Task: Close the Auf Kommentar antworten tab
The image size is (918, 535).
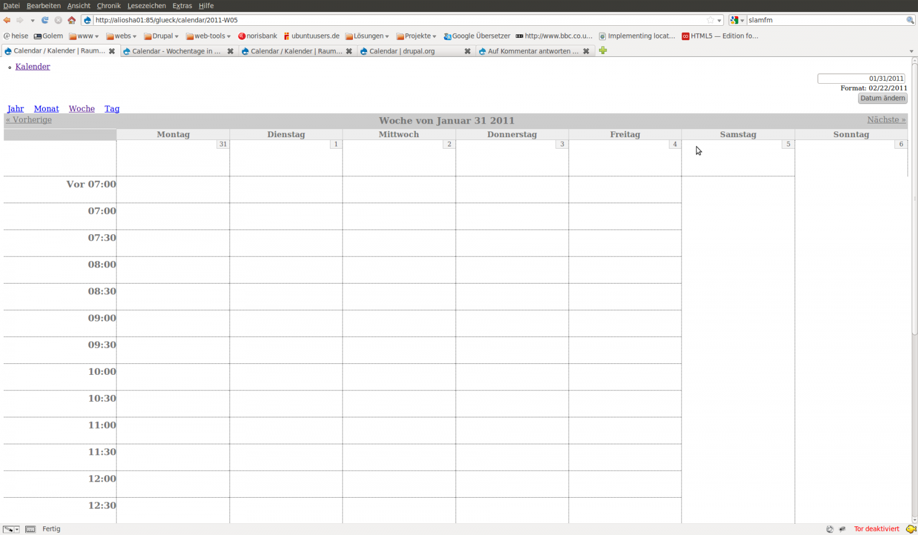Action: [586, 51]
